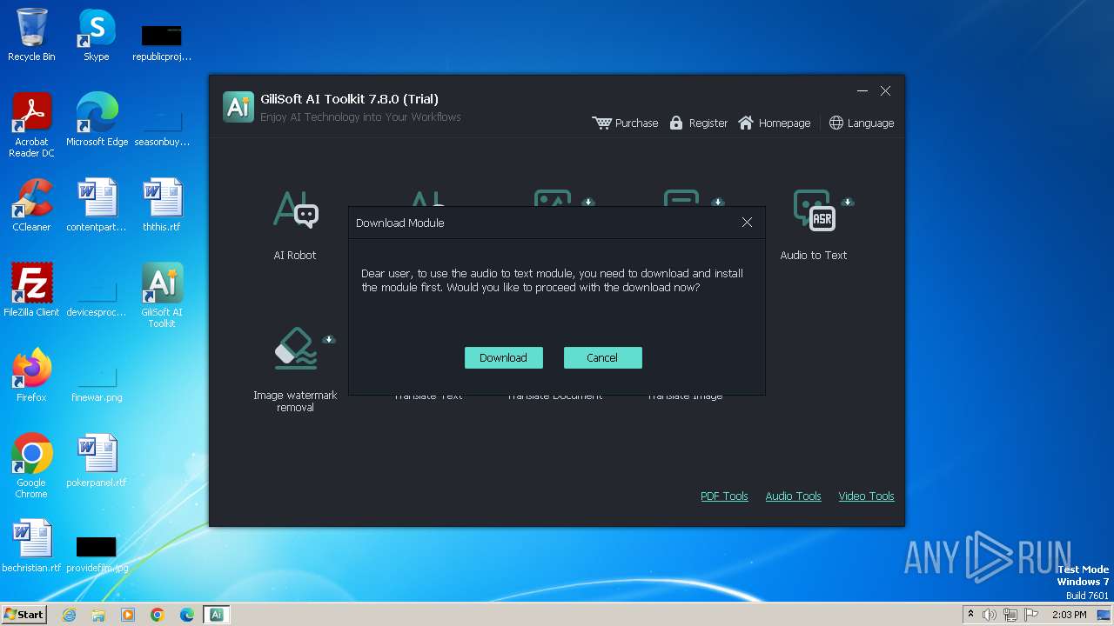Select the providefilm.jpg file
This screenshot has height=626, width=1114.
click(97, 553)
